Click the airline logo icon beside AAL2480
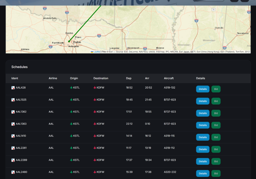The width and height of the screenshot is (256, 179). click(x=13, y=172)
